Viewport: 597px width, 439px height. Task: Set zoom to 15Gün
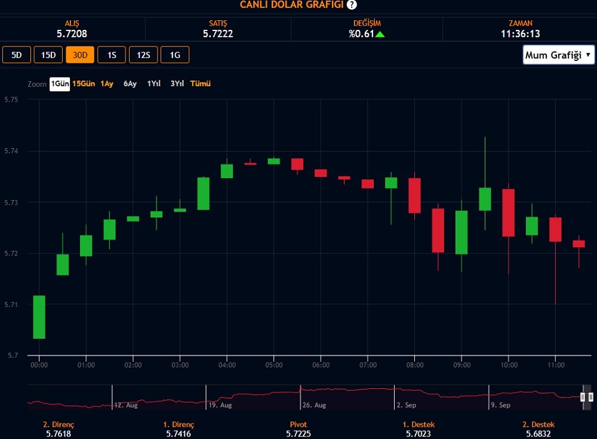84,84
